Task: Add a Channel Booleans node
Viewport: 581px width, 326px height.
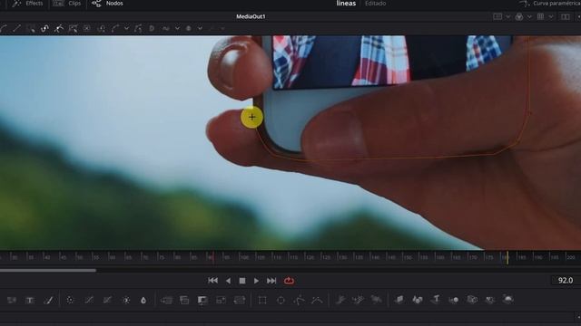Action: click(x=184, y=300)
